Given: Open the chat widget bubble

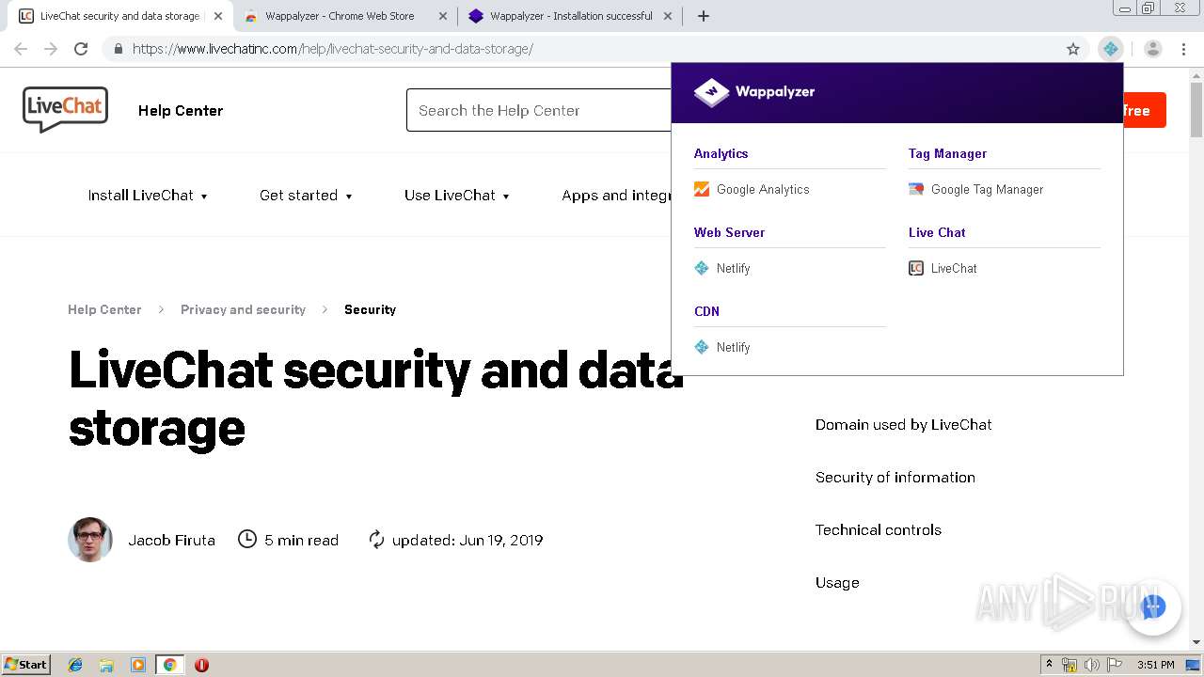Looking at the screenshot, I should 1153,606.
